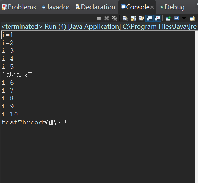Click console line "i=2"
198x183 pixels.
tap(8, 43)
